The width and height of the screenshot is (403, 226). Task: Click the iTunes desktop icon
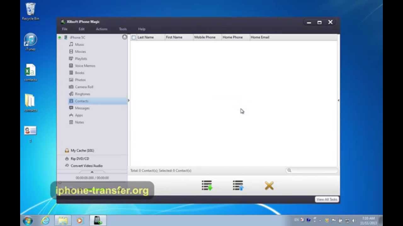(31, 42)
